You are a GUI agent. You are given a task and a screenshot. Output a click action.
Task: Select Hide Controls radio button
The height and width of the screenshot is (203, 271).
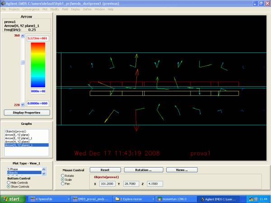9,183
